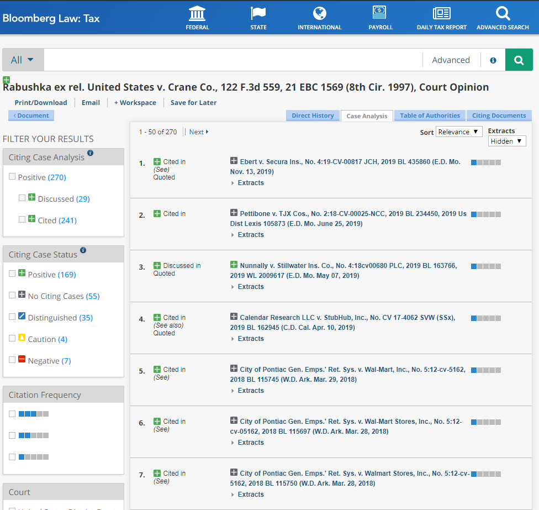The image size is (539, 510).
Task: Switch to the Table of Authorities tab
Action: click(x=430, y=115)
